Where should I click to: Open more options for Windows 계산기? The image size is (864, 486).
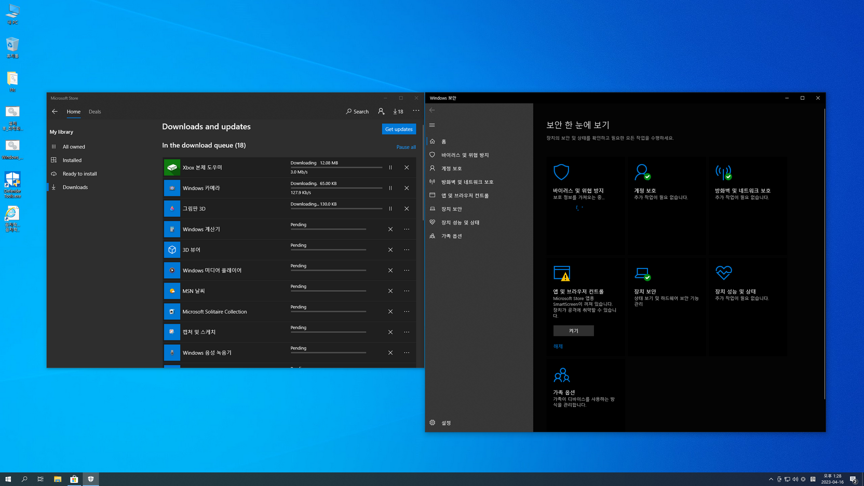tap(407, 229)
